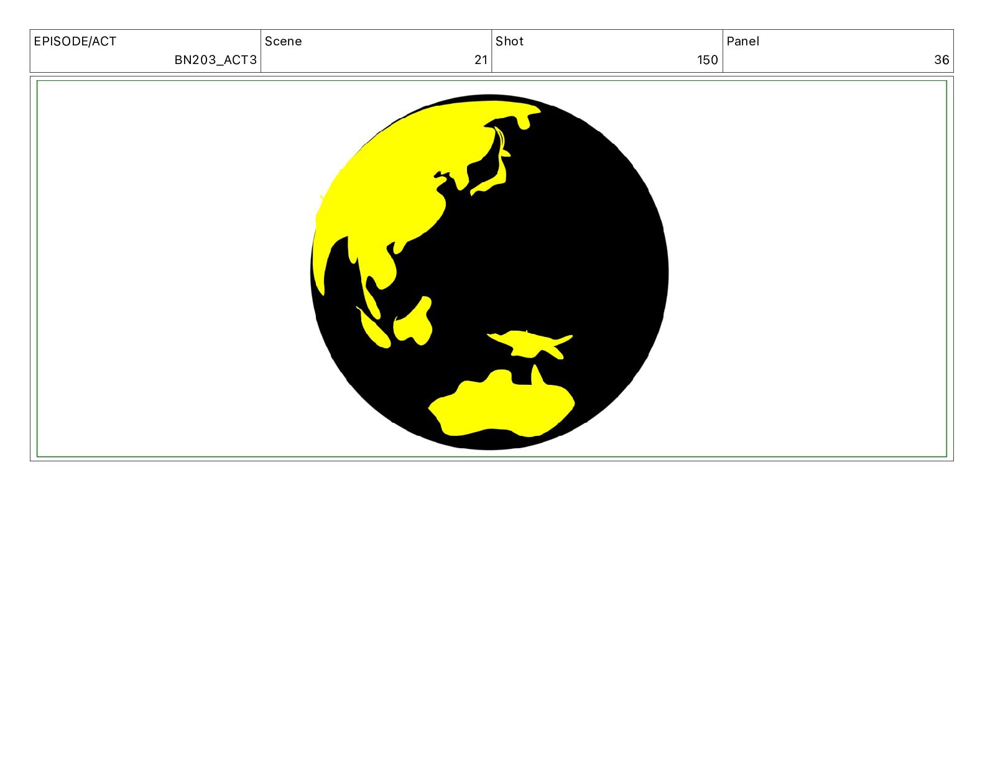The width and height of the screenshot is (985, 761).
Task: Click the Shot header label
Action: click(x=510, y=42)
